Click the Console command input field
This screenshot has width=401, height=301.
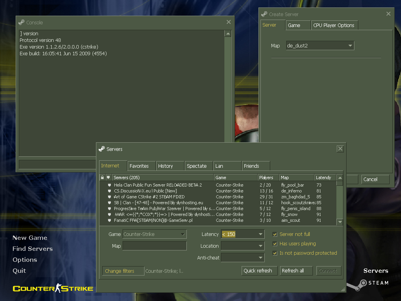[x=58, y=164]
